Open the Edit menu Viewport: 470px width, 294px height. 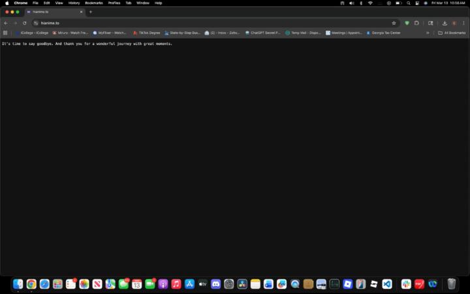click(46, 3)
